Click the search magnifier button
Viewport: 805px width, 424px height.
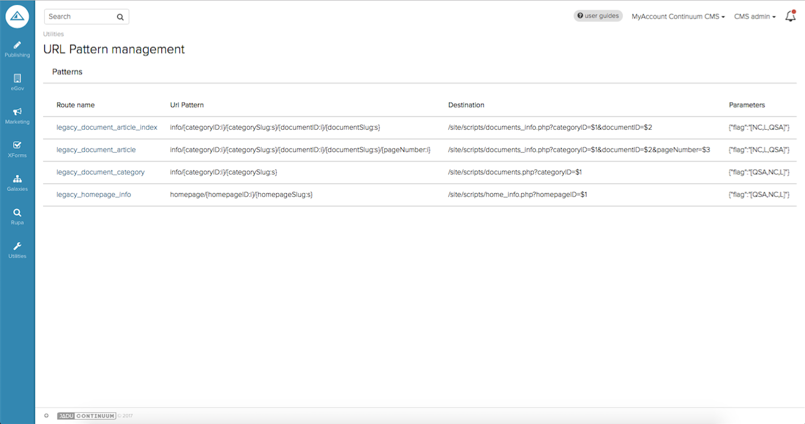pyautogui.click(x=120, y=17)
